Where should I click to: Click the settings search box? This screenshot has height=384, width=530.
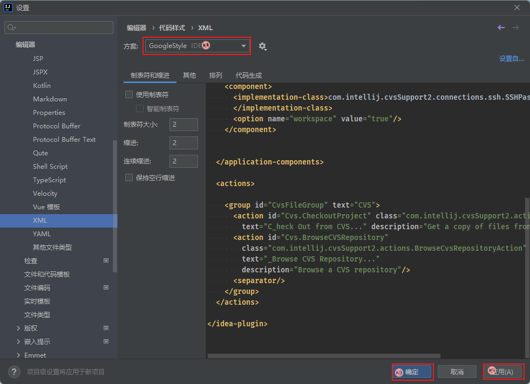tap(59, 28)
